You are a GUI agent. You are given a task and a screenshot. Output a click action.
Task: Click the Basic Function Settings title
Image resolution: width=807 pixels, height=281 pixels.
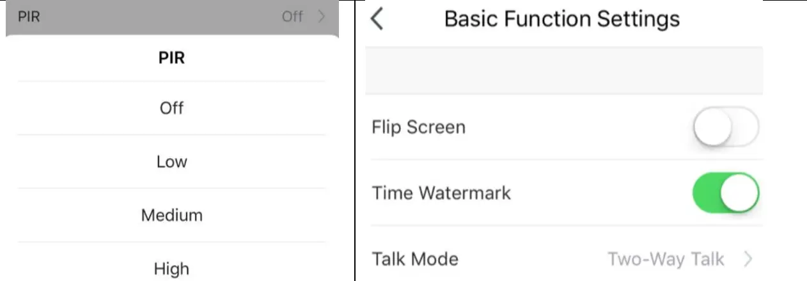561,19
